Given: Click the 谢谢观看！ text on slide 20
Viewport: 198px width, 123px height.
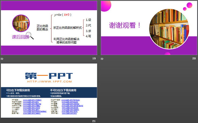Looking at the screenshot, I should (x=125, y=25).
